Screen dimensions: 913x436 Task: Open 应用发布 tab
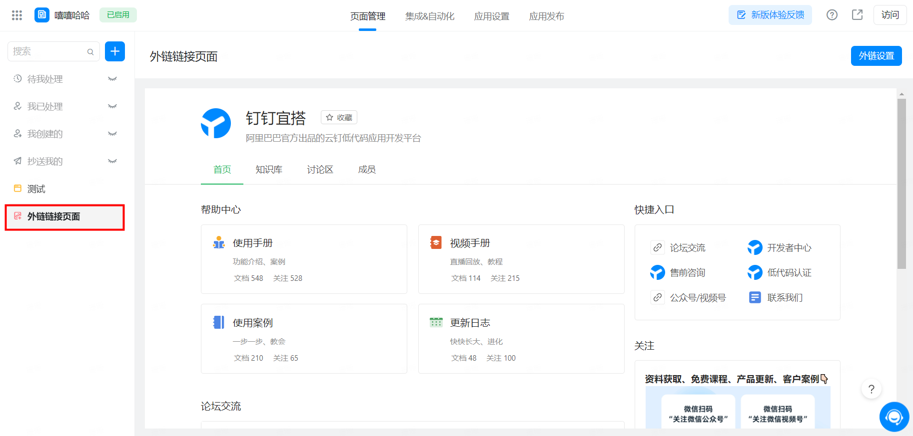click(x=547, y=16)
